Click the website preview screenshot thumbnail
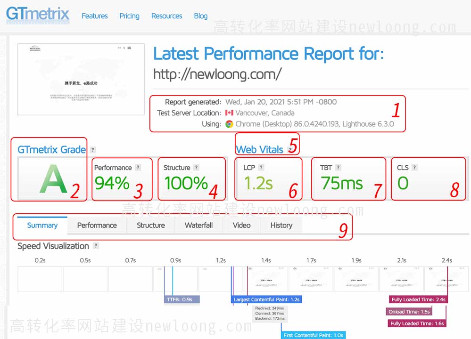 coord(81,79)
